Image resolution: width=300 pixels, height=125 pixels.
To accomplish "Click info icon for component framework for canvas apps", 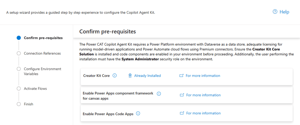I will point(159,94).
